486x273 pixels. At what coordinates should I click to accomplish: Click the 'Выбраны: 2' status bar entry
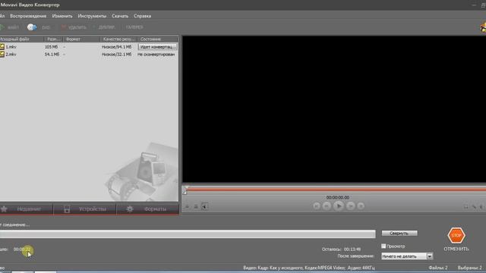tap(470, 268)
